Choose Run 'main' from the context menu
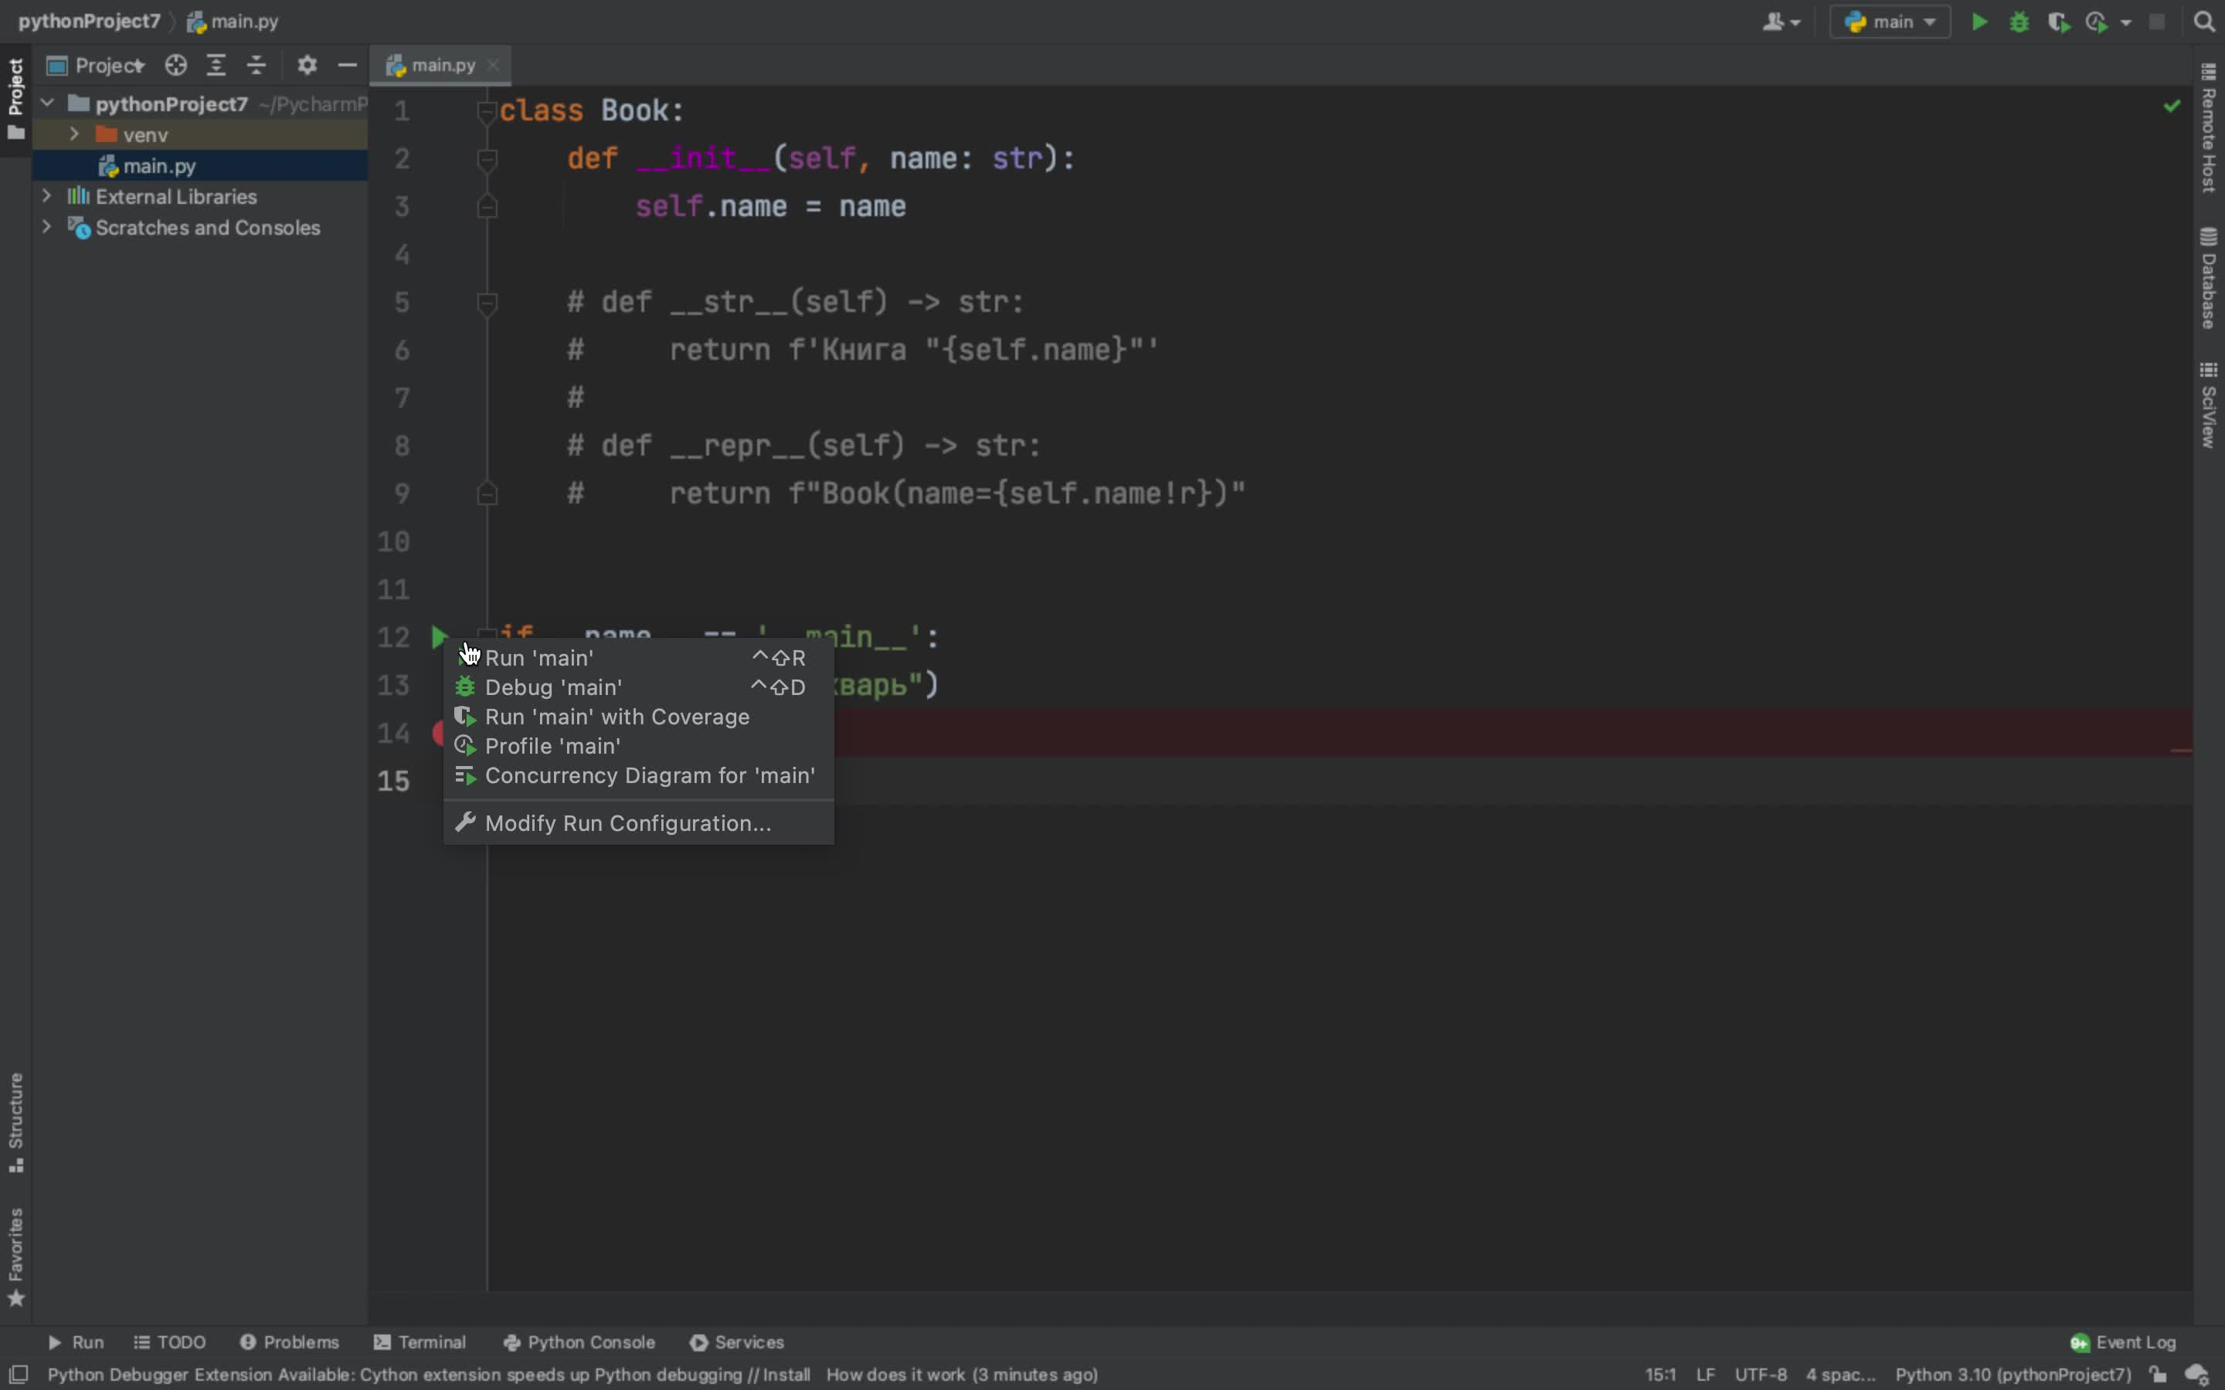The width and height of the screenshot is (2225, 1390). (x=639, y=658)
